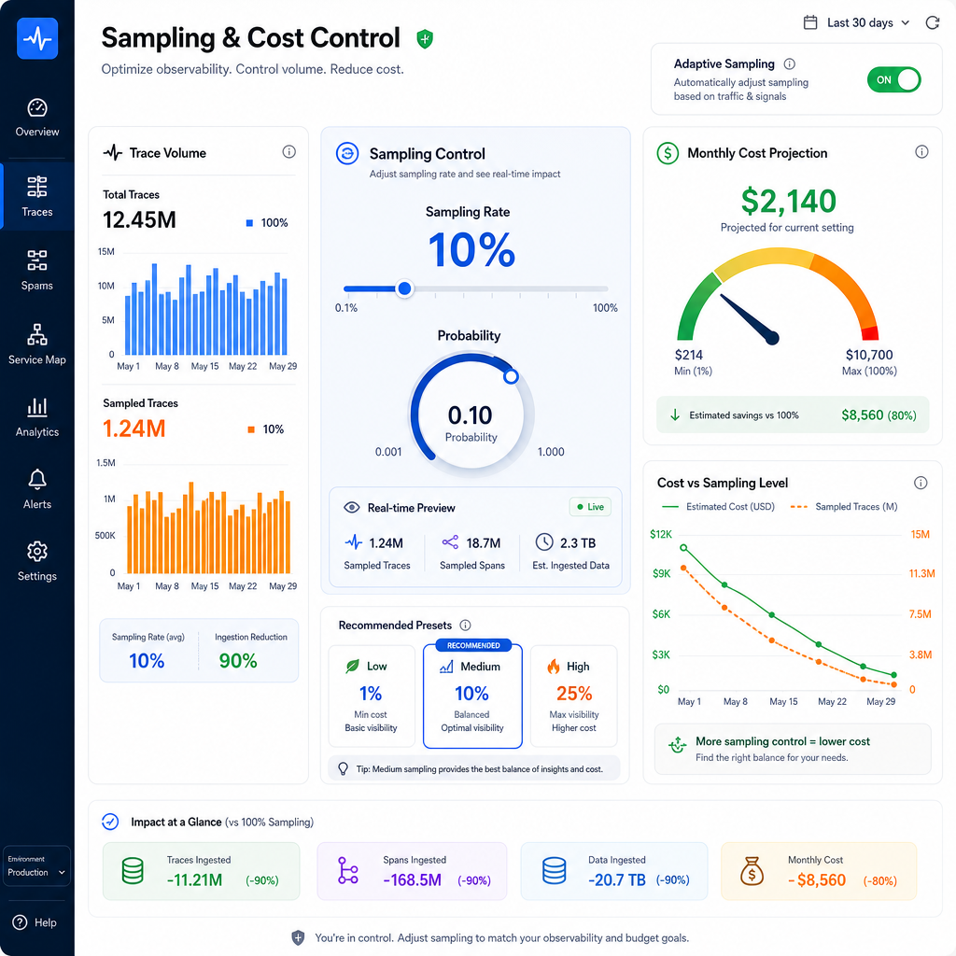Open the Overview page
The image size is (956, 956).
(37, 118)
